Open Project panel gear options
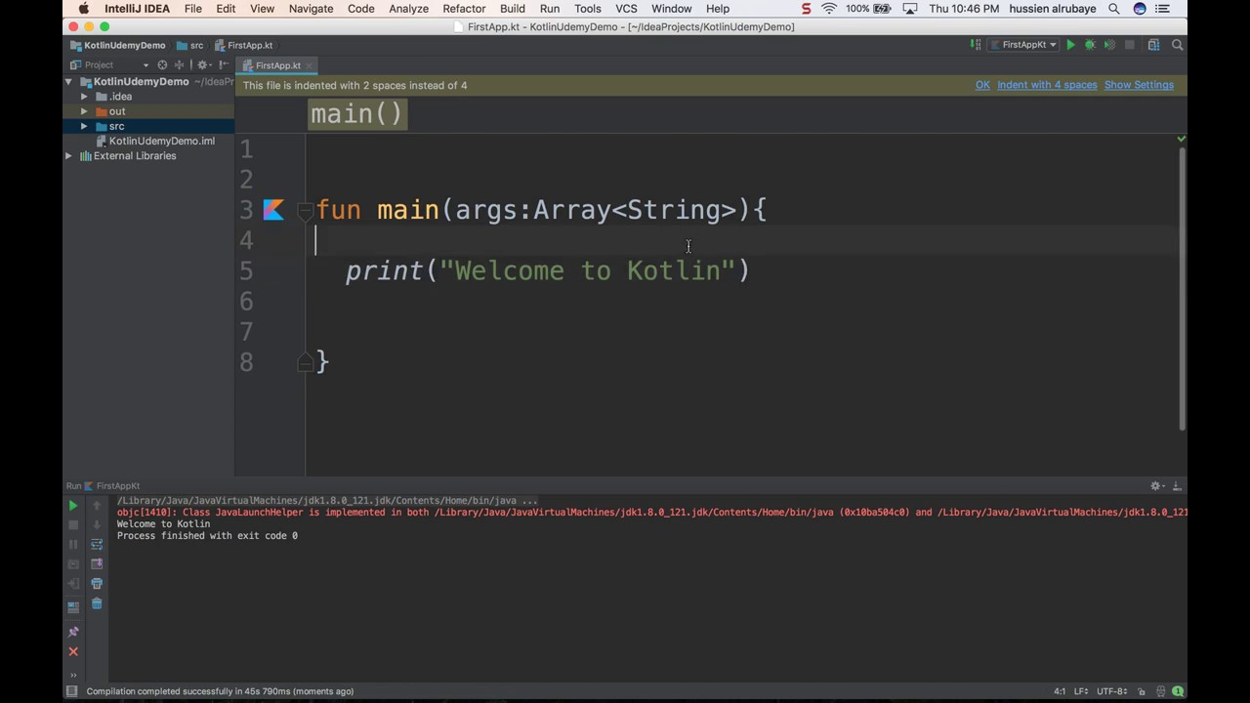 (x=203, y=65)
